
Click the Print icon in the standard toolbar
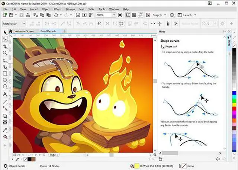(28, 15)
